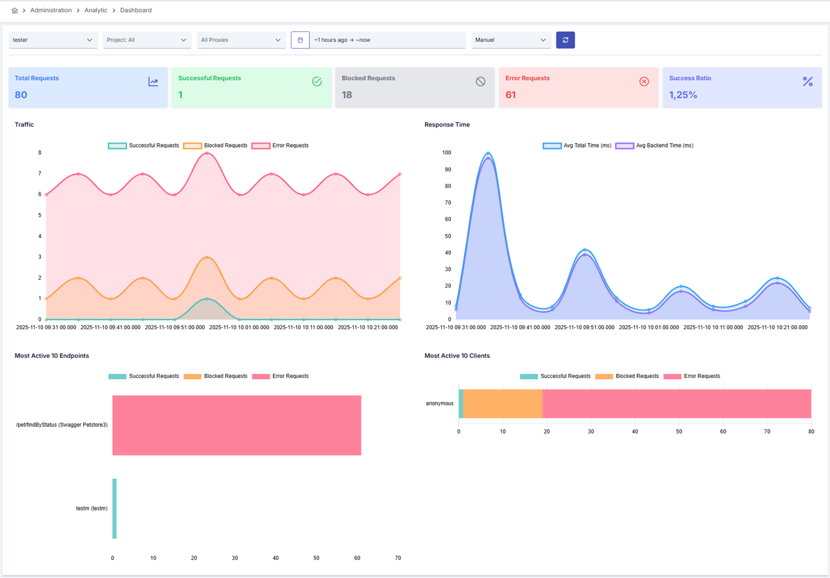Image resolution: width=830 pixels, height=578 pixels.
Task: Click the Dashboard breadcrumb link
Action: [x=135, y=10]
